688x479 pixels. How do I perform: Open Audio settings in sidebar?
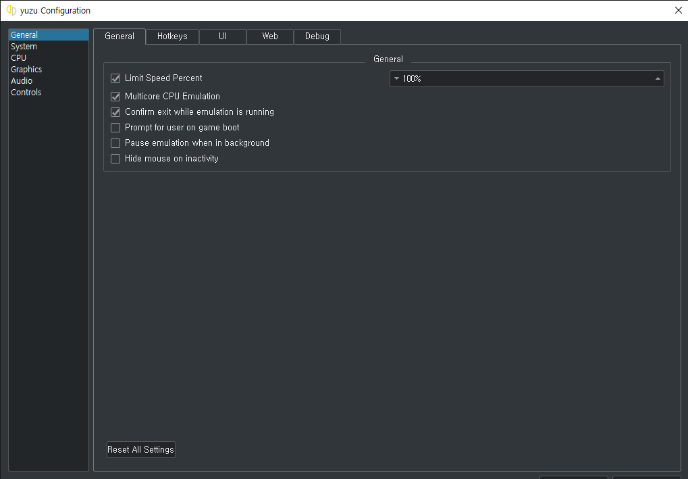pos(48,80)
